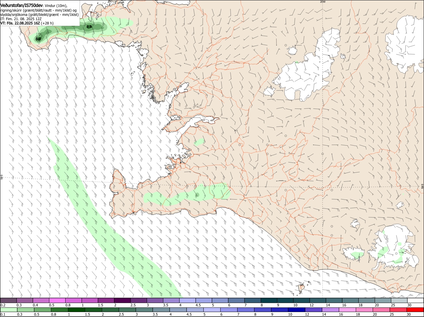Viewport: 424px width, 317px height.
Task: Click the dark mauve 0.2 swatch in upper legend row
Action: point(8,300)
